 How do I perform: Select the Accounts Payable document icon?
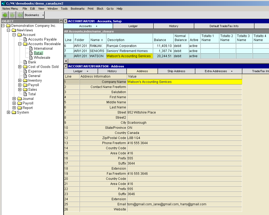[25, 39]
